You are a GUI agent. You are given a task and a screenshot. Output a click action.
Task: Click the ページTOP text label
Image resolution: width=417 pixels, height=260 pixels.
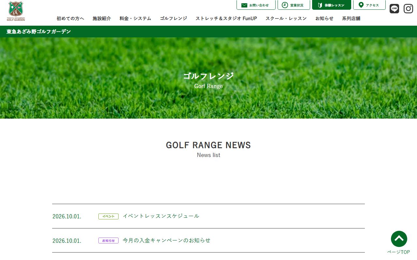pos(398,252)
